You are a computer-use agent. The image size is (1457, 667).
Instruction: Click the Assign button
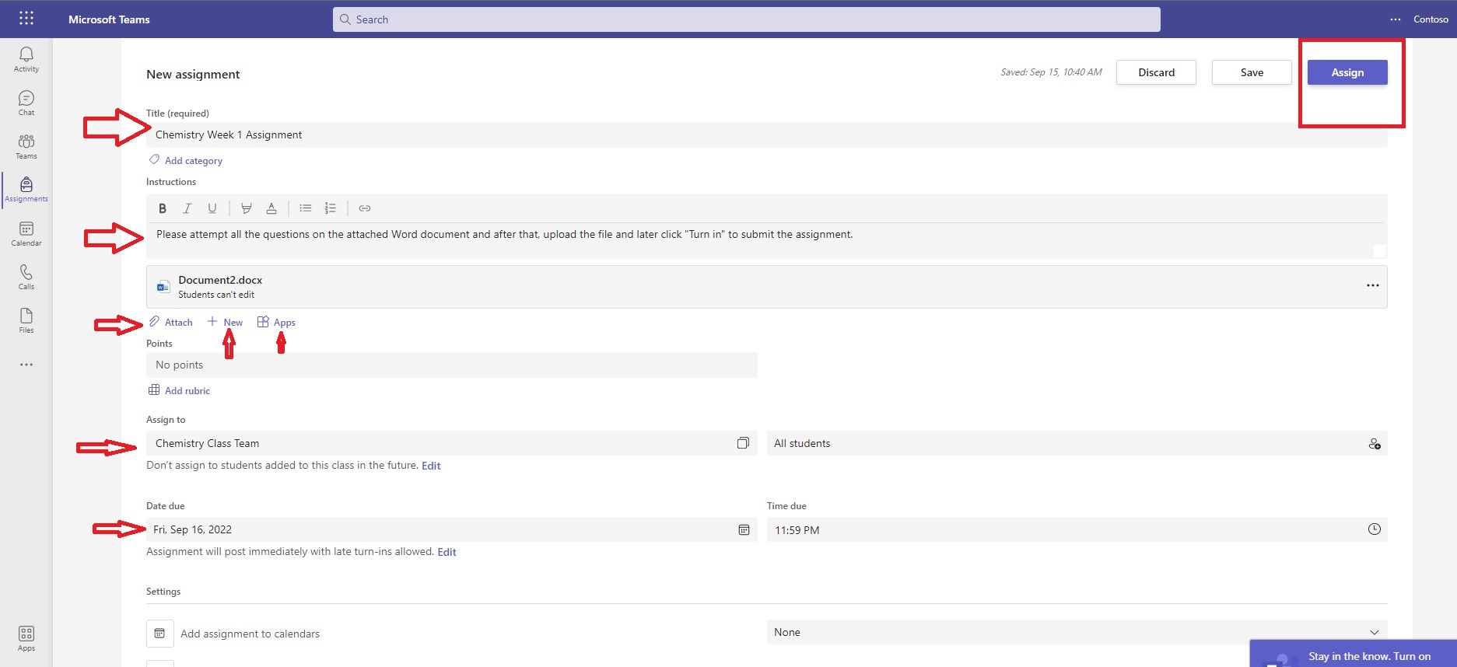[1347, 72]
